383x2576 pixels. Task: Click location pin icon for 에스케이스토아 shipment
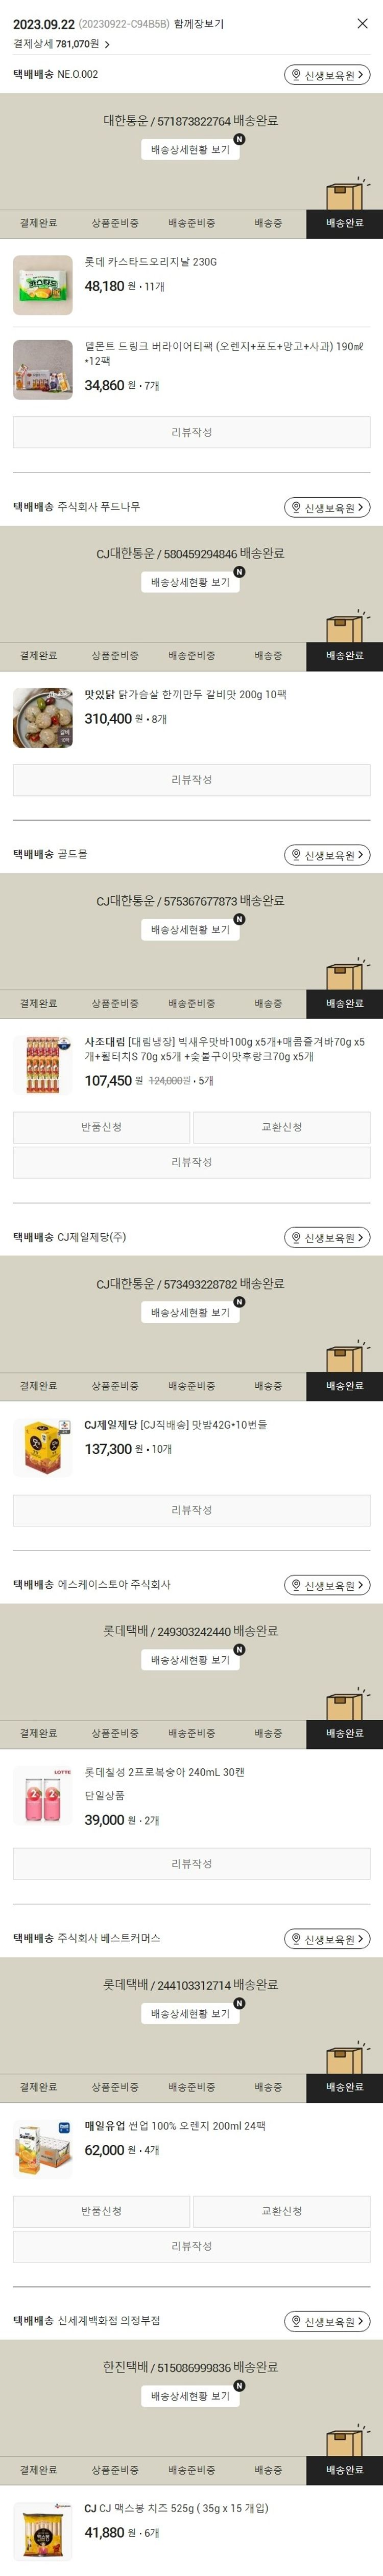point(295,1586)
